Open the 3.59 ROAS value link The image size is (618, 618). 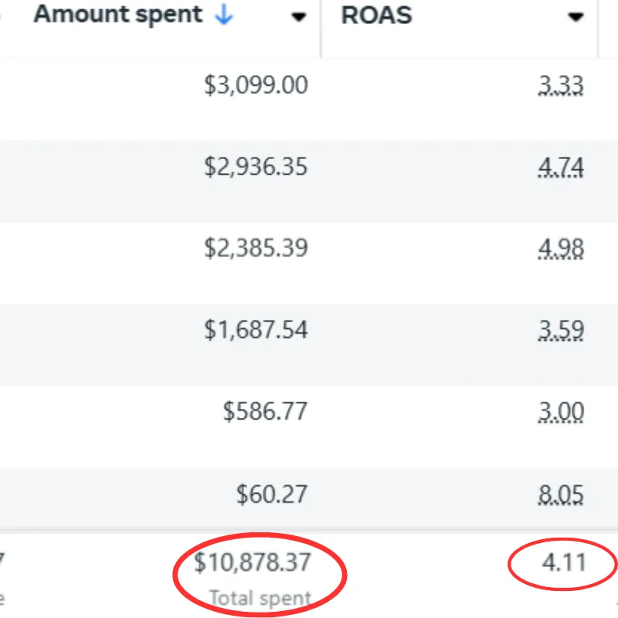[x=561, y=331]
